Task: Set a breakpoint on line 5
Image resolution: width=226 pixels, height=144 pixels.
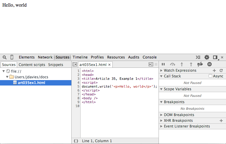Action: (x=78, y=86)
